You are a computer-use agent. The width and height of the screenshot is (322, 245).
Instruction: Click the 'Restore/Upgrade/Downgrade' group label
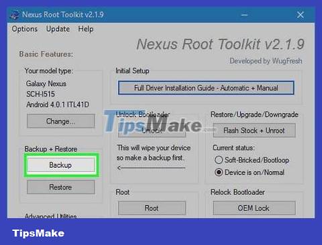click(254, 115)
